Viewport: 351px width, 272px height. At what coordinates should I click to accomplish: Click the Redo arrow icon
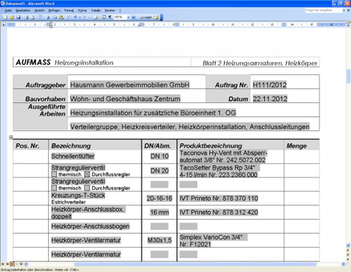coord(85,17)
